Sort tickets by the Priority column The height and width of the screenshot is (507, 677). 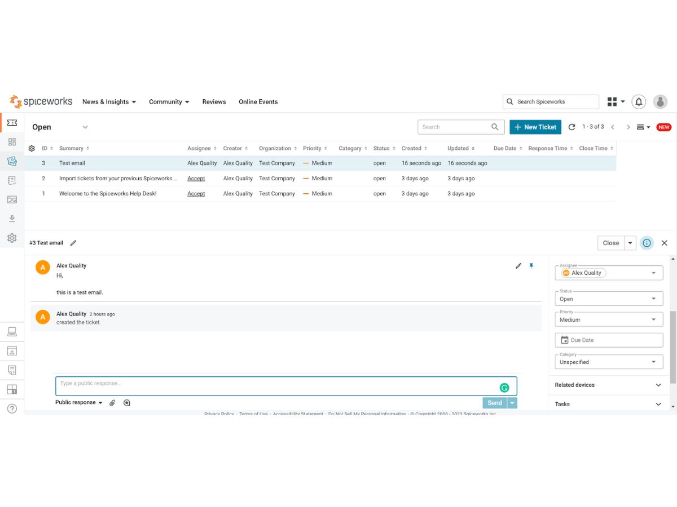click(315, 149)
